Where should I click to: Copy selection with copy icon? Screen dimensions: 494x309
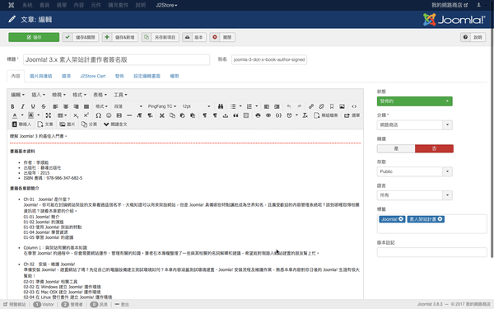pyautogui.click(x=172, y=115)
